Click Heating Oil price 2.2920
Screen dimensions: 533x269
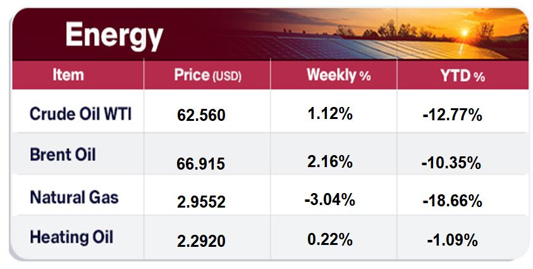pyautogui.click(x=200, y=241)
